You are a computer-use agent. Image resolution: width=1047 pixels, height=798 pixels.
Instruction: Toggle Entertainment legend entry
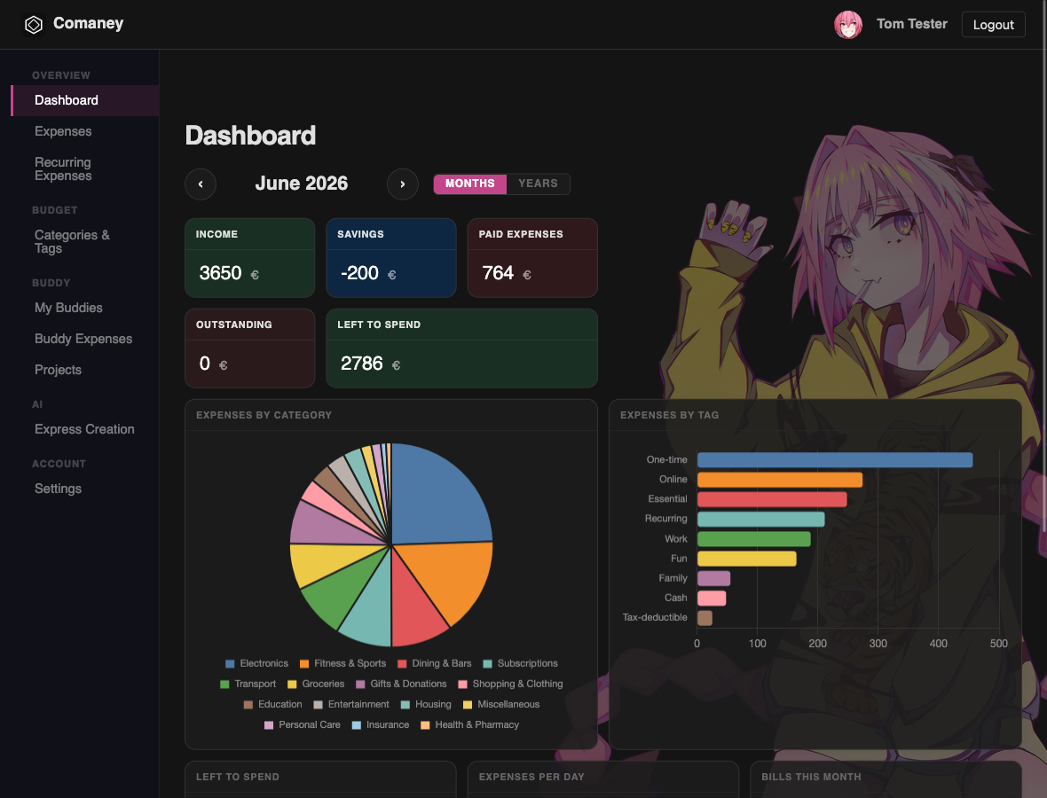coord(351,705)
